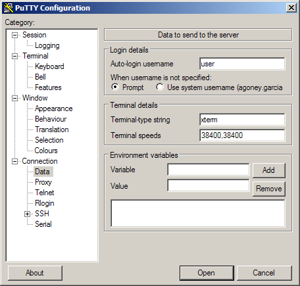Viewport: 300px width, 286px height.
Task: Click the Terminal speeds input field
Action: [242, 135]
